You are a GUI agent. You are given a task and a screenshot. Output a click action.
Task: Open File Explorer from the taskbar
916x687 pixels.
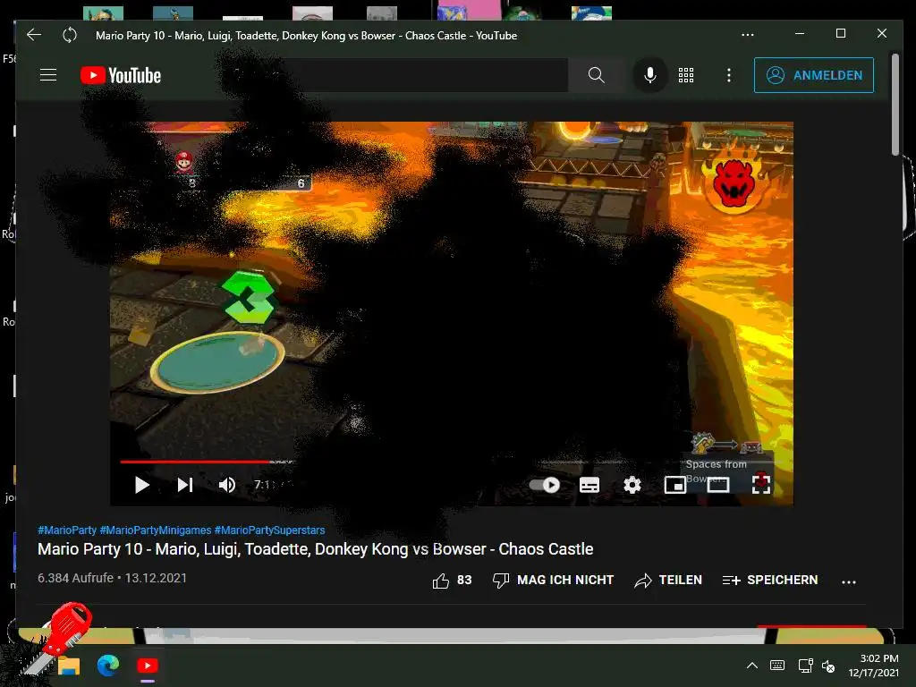coord(68,666)
